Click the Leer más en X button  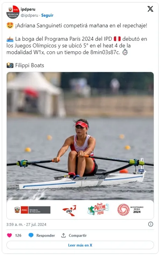[x=80, y=245]
